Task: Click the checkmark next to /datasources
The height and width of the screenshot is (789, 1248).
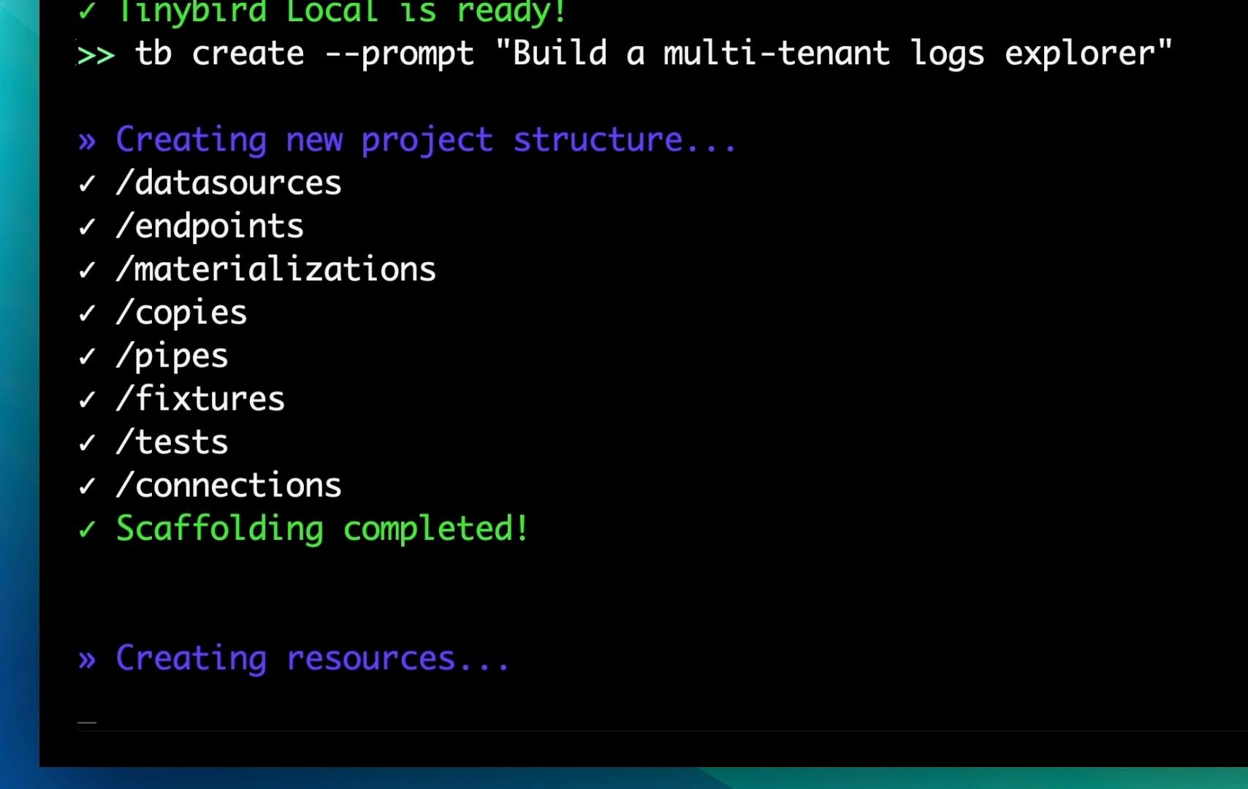Action: coord(87,183)
